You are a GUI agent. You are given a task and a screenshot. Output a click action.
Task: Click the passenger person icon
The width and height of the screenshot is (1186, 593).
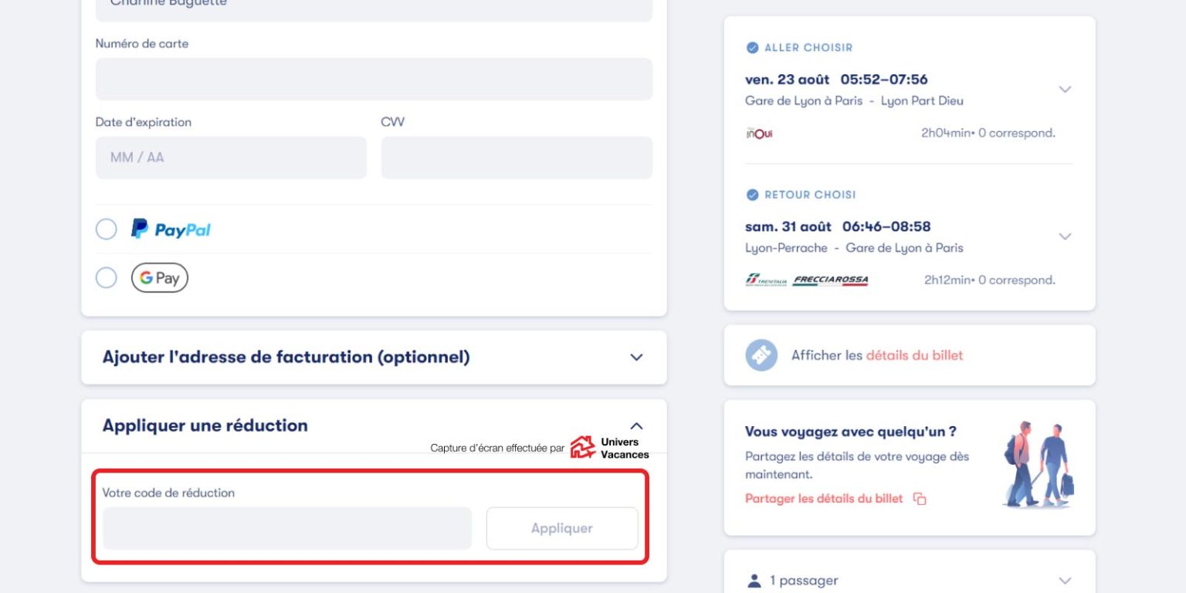coord(754,581)
